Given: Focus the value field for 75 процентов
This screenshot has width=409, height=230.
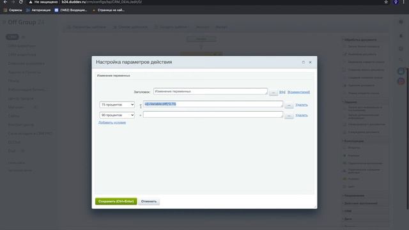Looking at the screenshot, I should click(x=213, y=104).
